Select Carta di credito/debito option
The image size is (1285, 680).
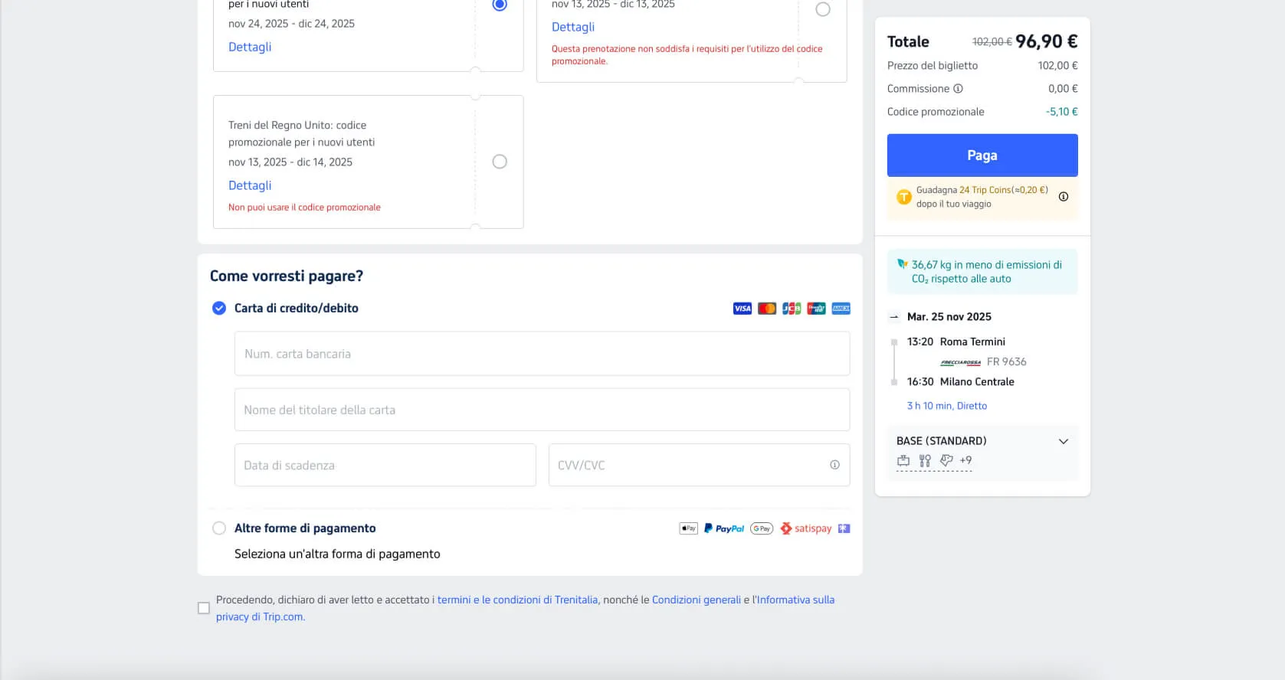click(x=219, y=308)
